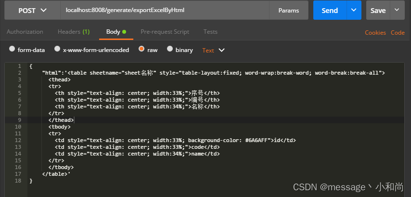
Task: Expand the Send options arrow
Action: pos(354,10)
